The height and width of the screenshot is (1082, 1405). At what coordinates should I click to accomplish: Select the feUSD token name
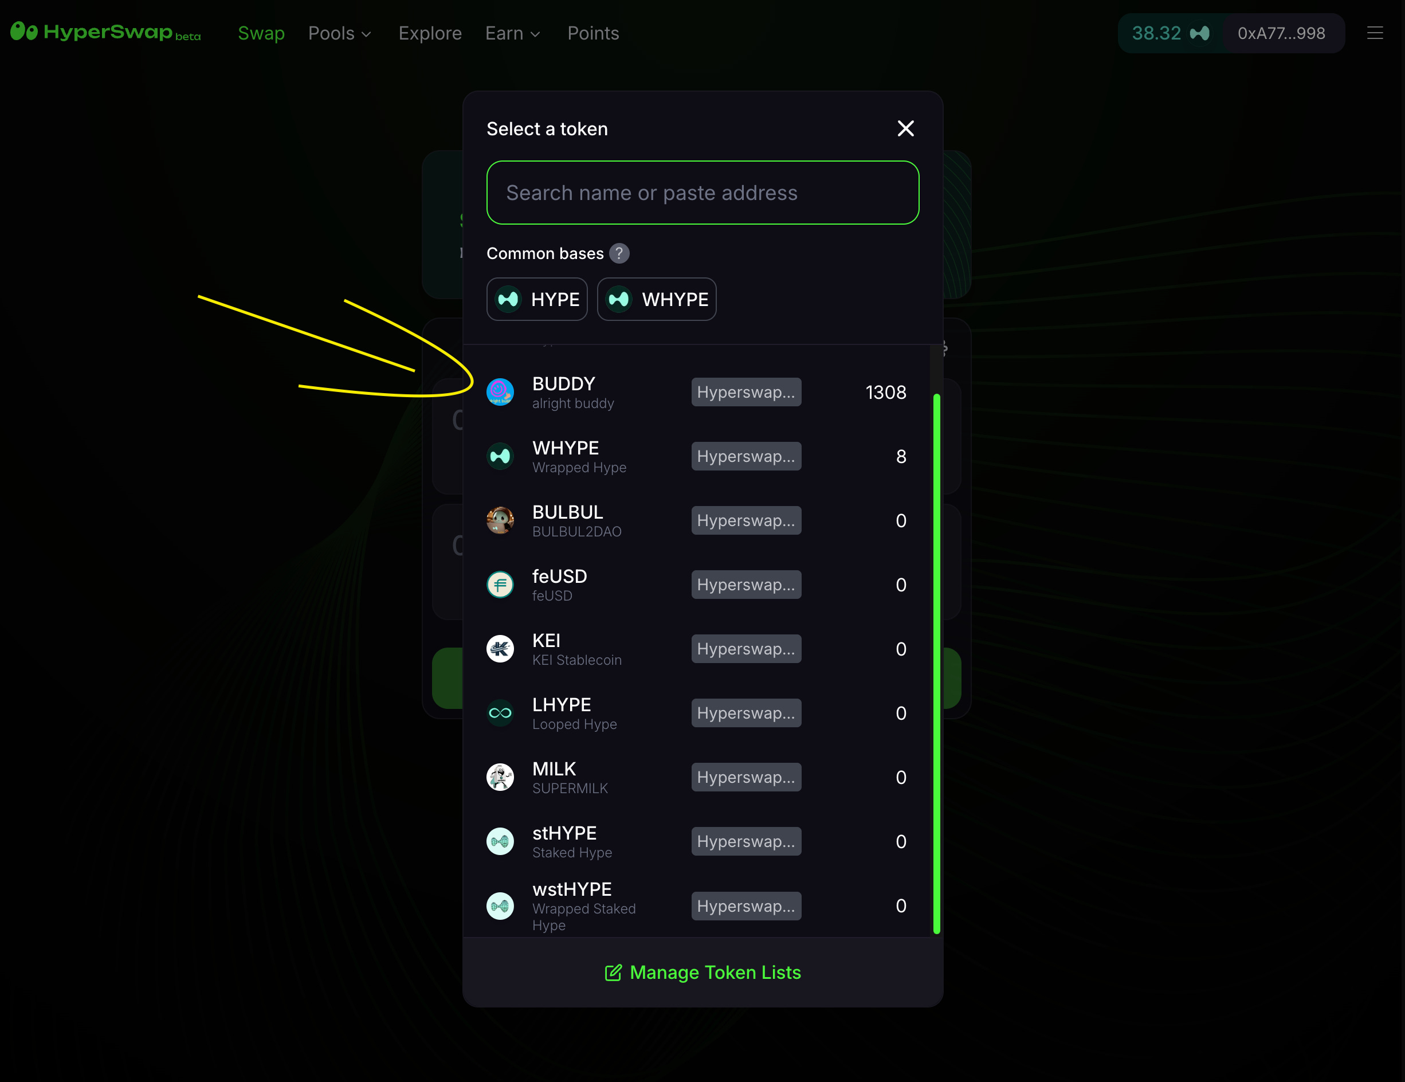[560, 577]
